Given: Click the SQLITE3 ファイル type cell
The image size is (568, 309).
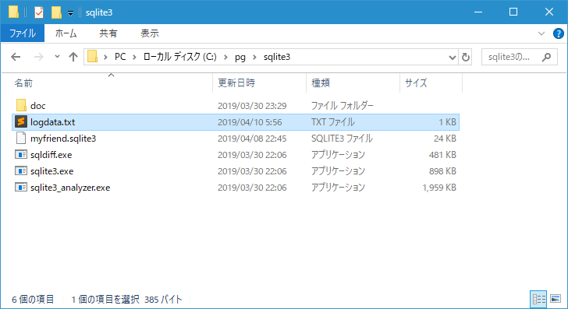Looking at the screenshot, I should [342, 139].
